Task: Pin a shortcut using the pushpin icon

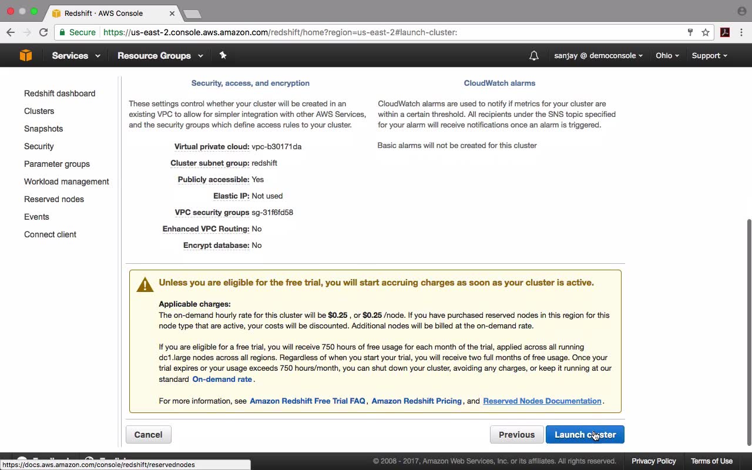Action: click(x=223, y=55)
